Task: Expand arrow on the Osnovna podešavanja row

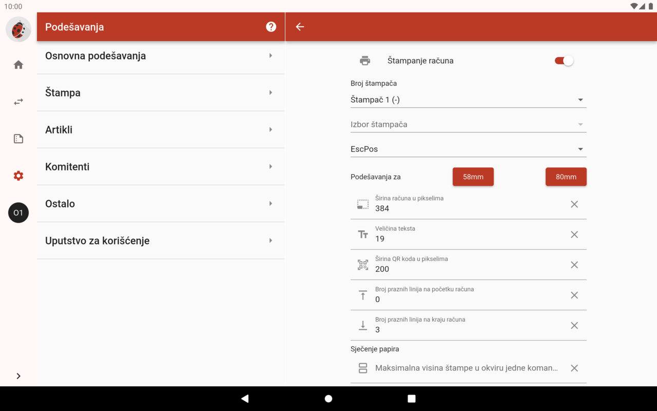Action: (x=270, y=55)
